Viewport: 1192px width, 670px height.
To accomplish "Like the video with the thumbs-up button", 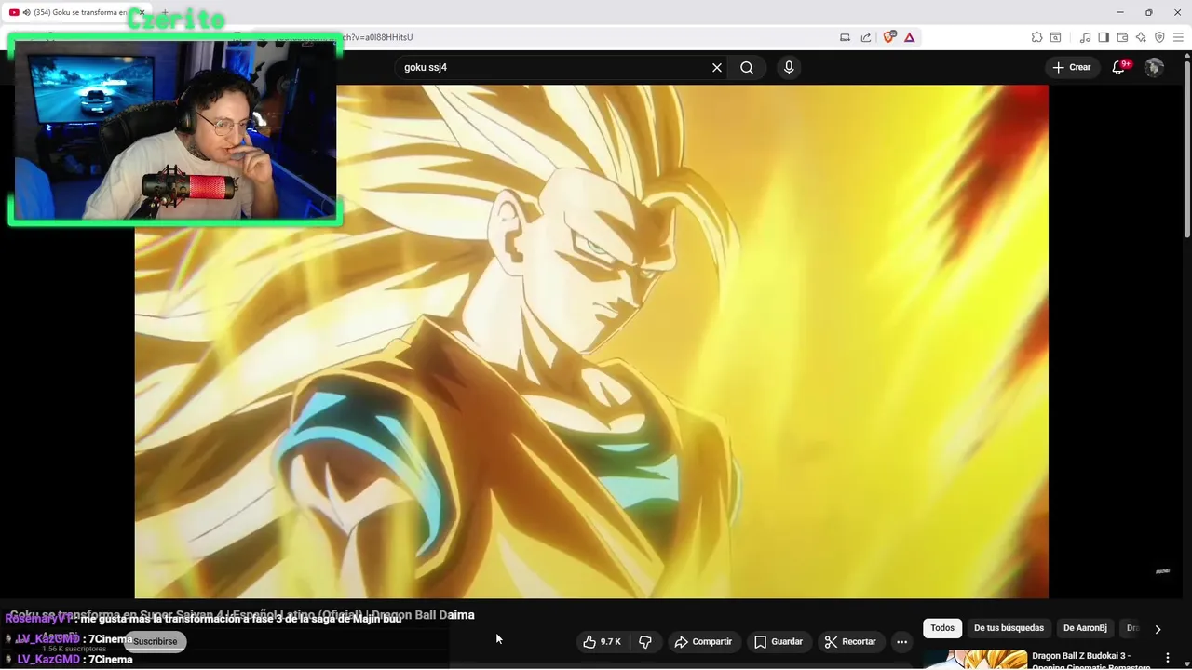I will (x=603, y=641).
